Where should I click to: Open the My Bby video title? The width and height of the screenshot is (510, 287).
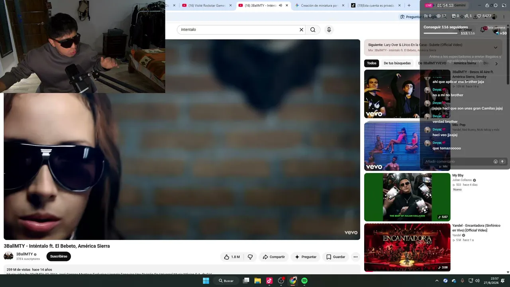point(458,175)
